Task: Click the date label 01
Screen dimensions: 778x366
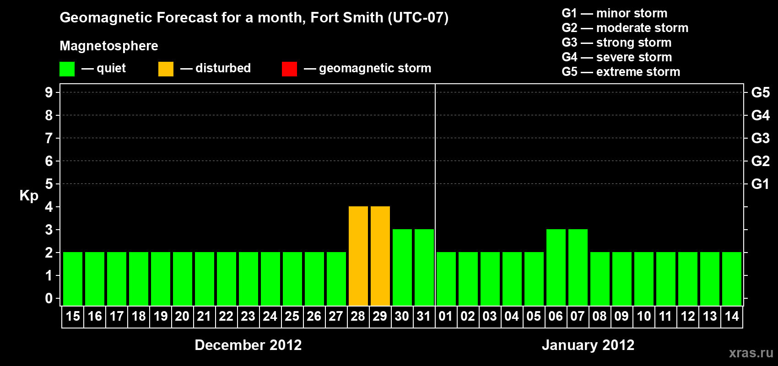Action: coord(446,316)
